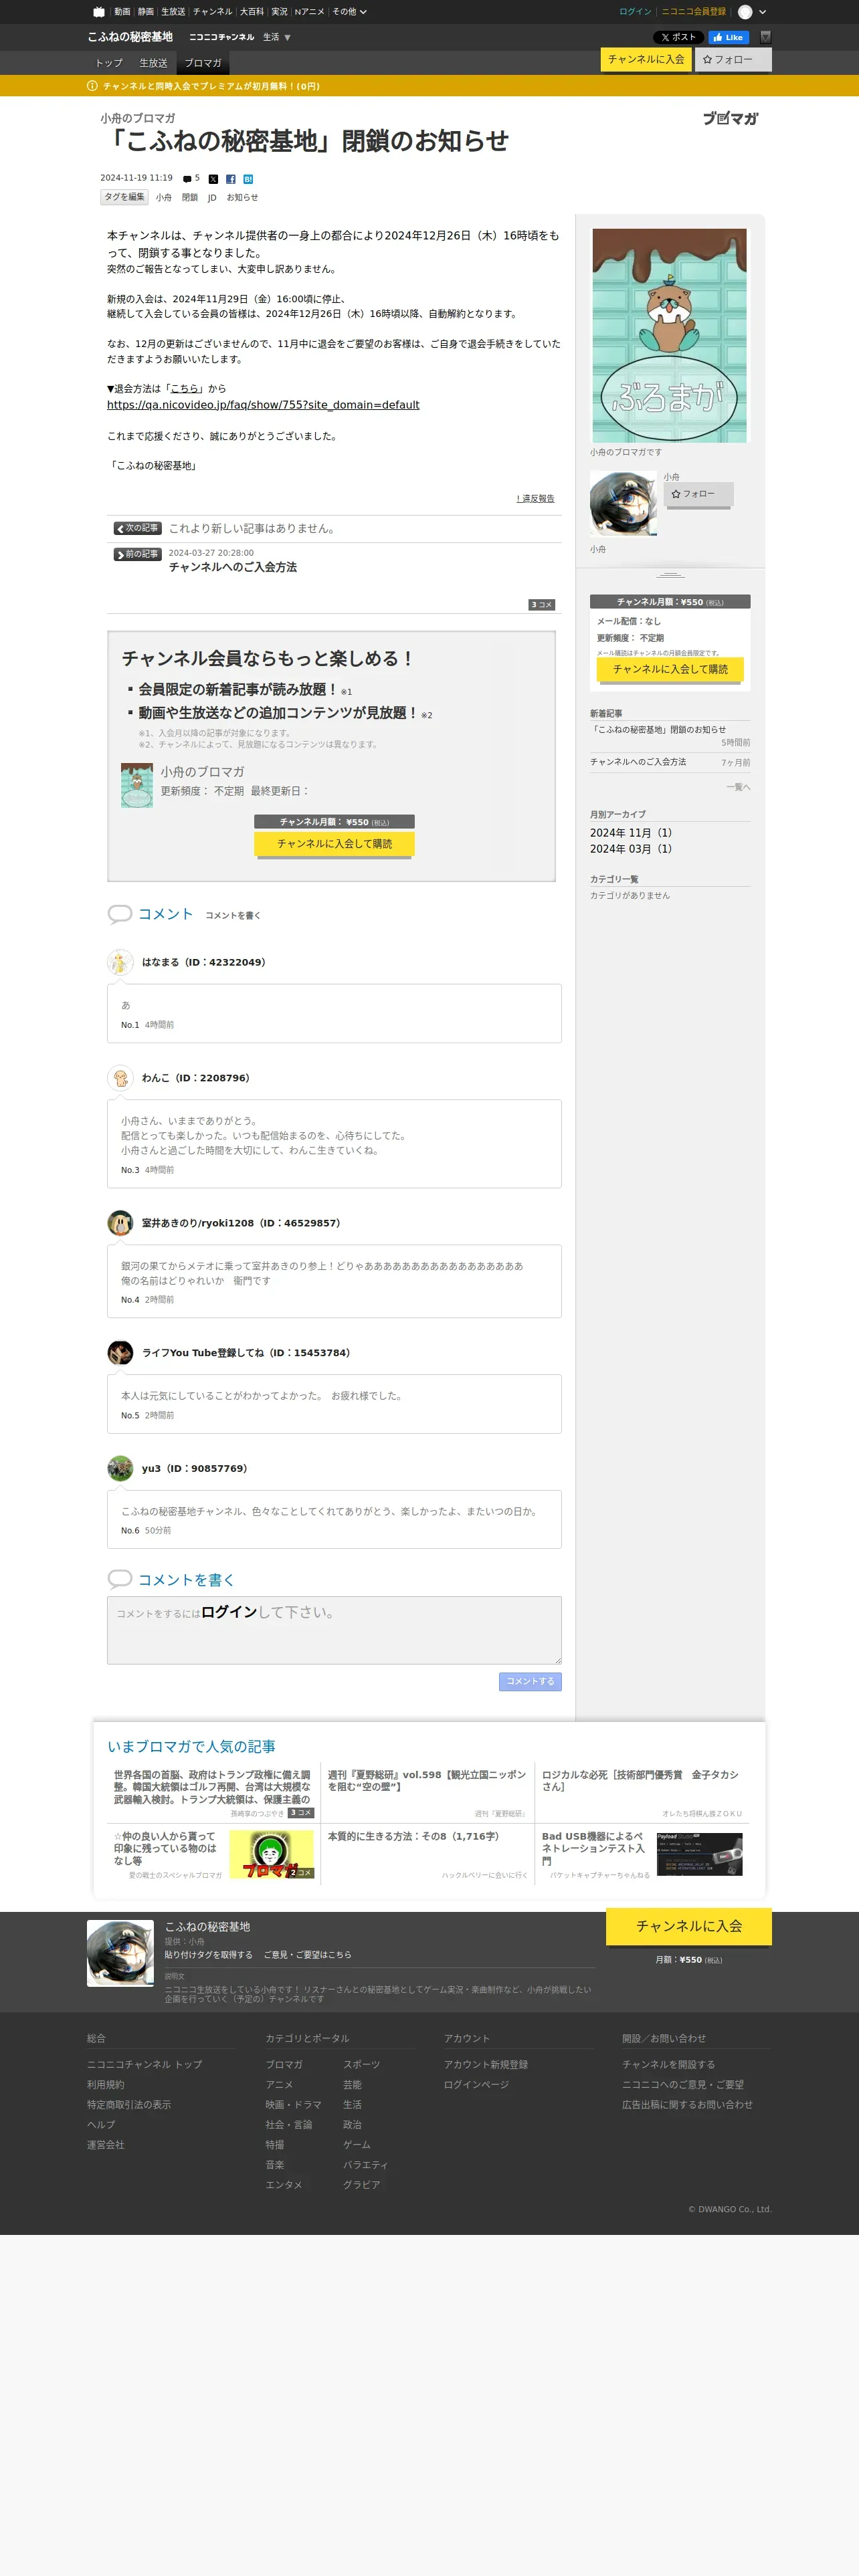Viewport: 859px width, 2576px height.
Task: Open 利用規約 in footer
Action: [106, 2085]
